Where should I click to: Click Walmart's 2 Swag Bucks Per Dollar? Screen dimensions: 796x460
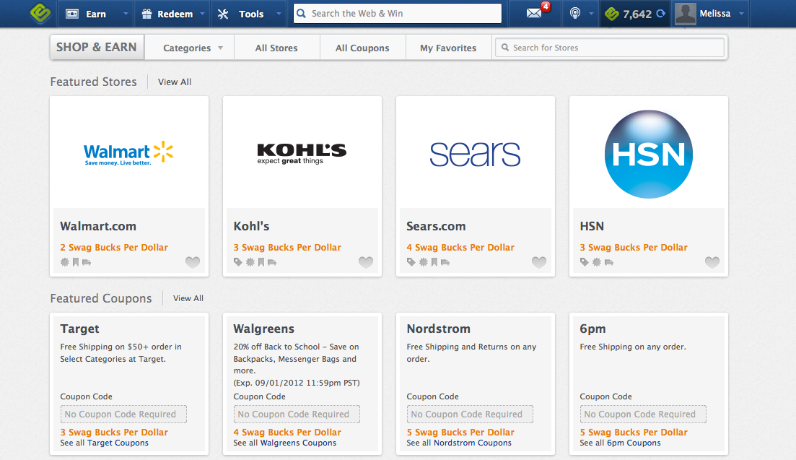click(114, 247)
